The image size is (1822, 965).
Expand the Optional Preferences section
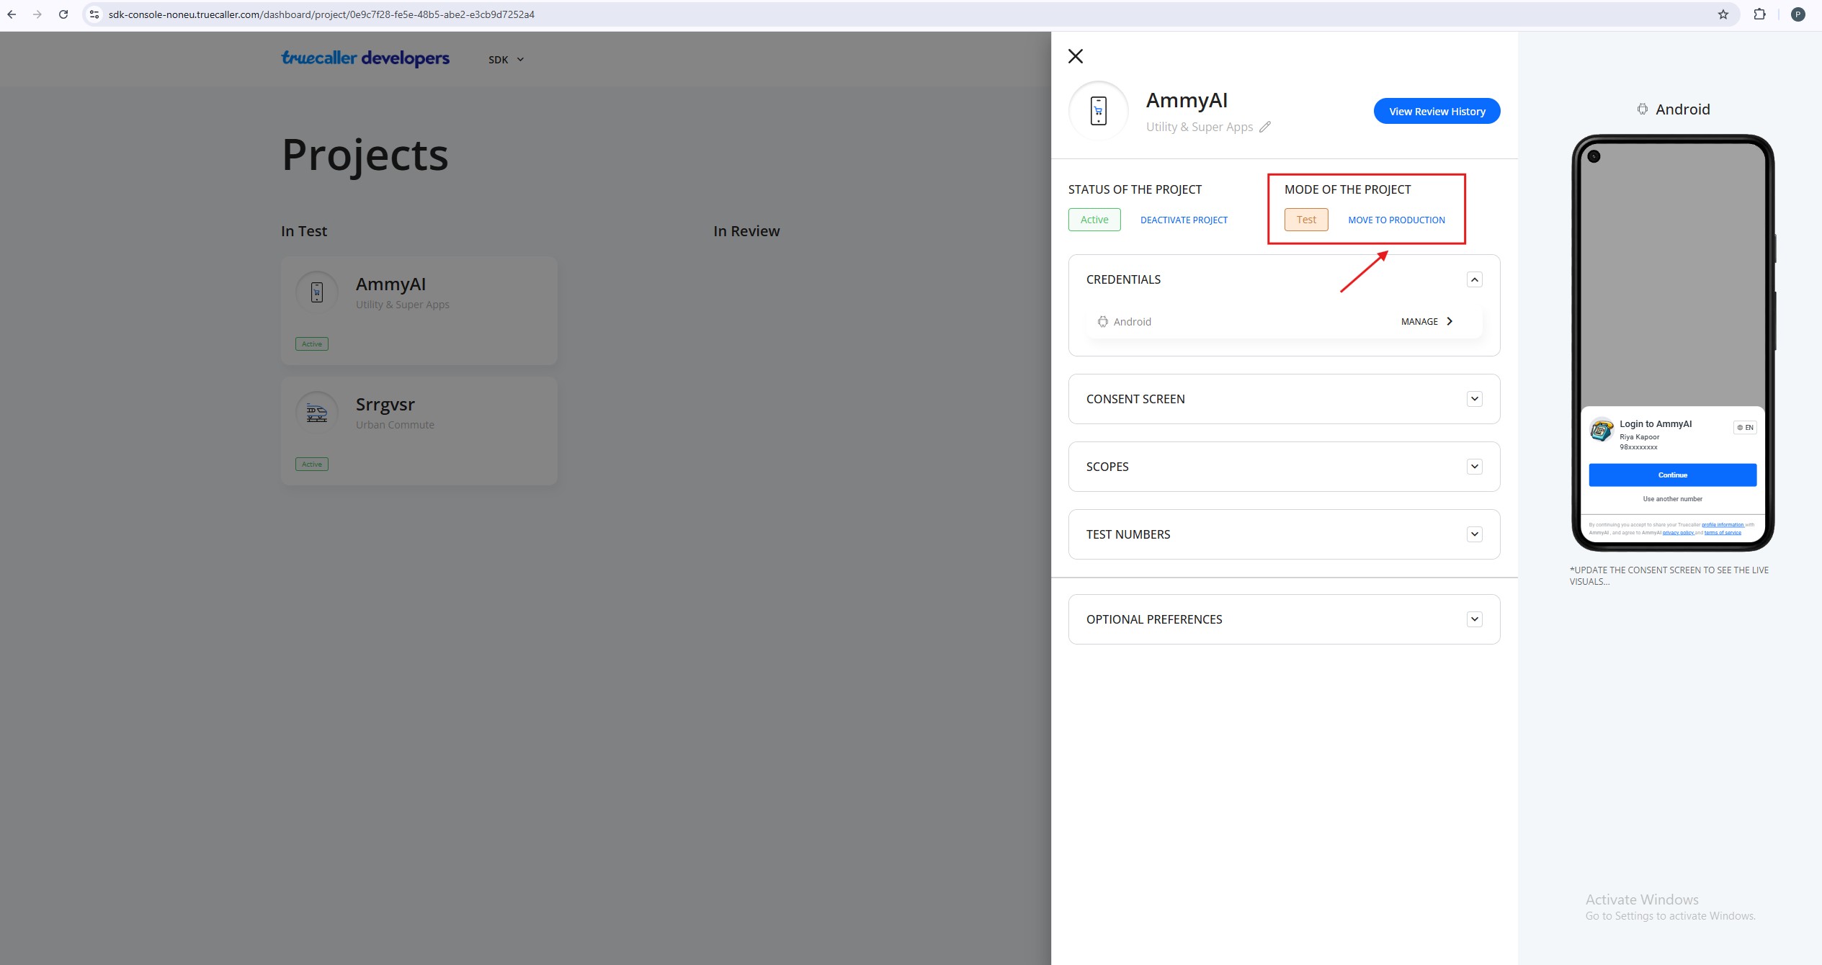[x=1474, y=619]
